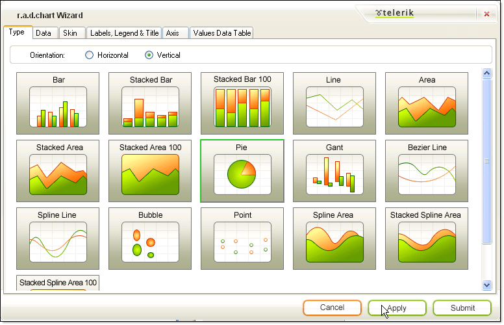Open the Skin tab

click(x=72, y=32)
